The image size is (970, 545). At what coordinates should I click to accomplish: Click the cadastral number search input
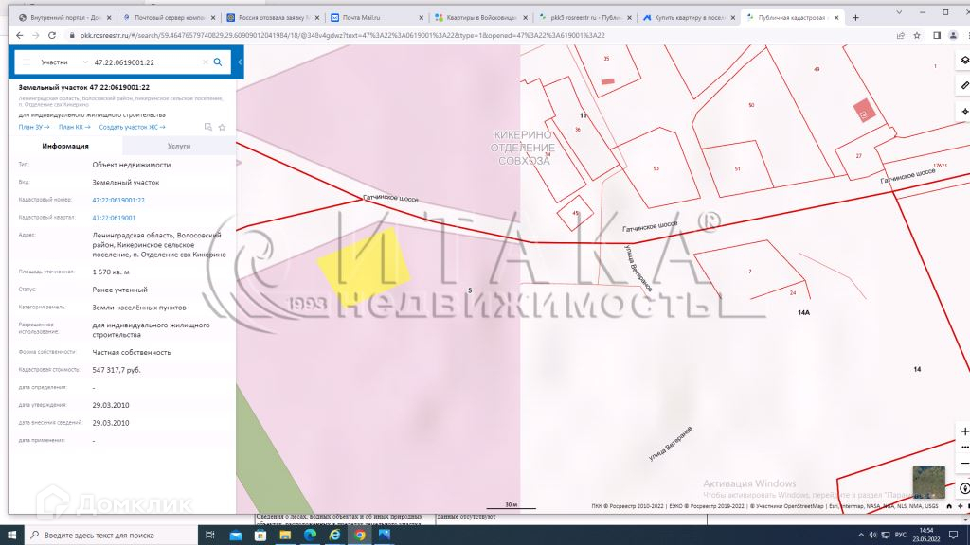[x=145, y=62]
